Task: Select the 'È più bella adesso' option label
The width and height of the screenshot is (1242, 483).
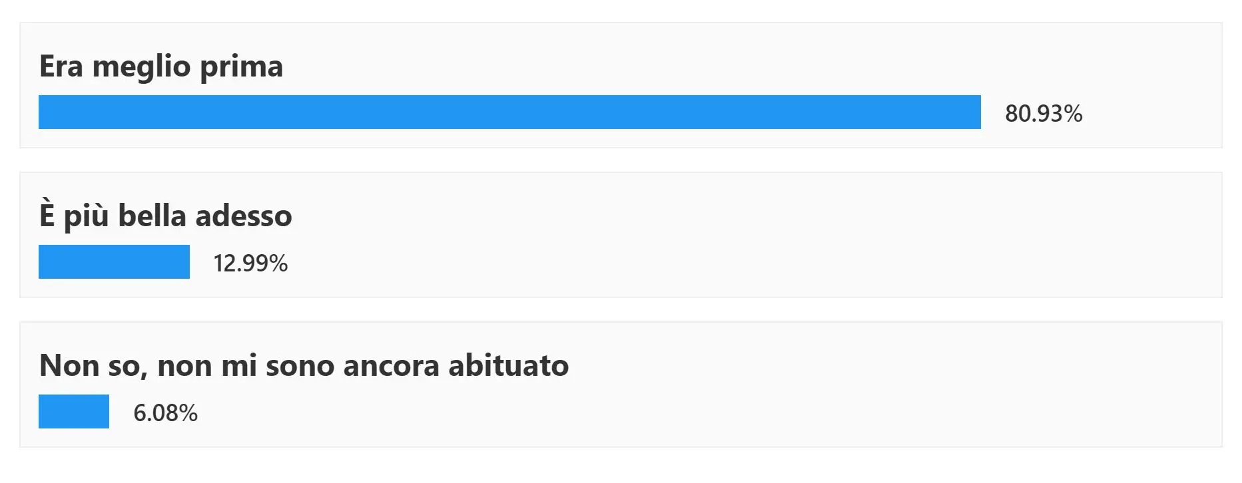Action: click(x=165, y=216)
